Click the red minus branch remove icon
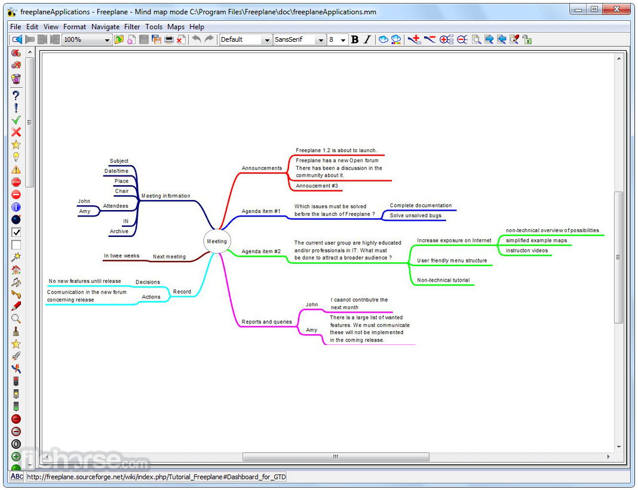The height and width of the screenshot is (490, 638). (x=430, y=39)
